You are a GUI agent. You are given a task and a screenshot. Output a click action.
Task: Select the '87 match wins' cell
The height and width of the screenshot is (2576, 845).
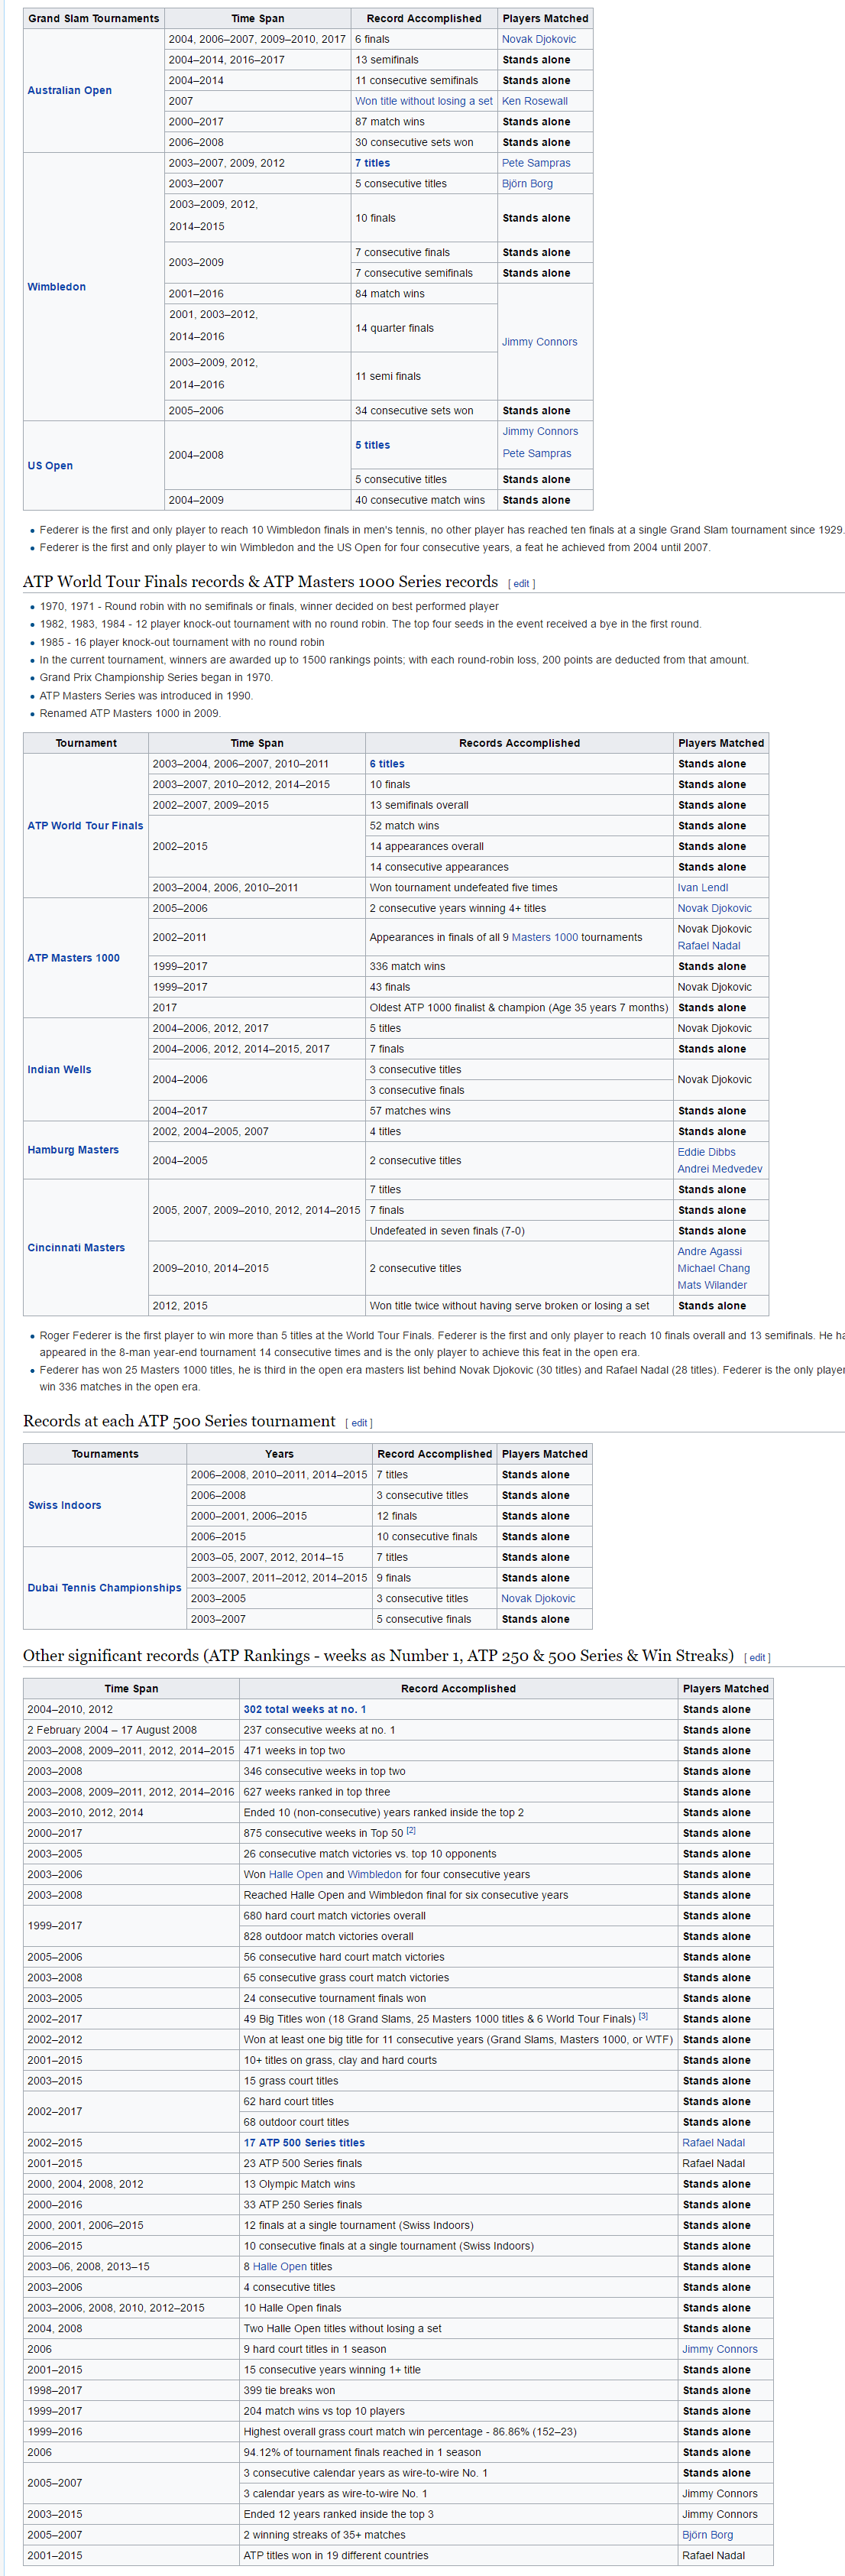click(x=424, y=122)
